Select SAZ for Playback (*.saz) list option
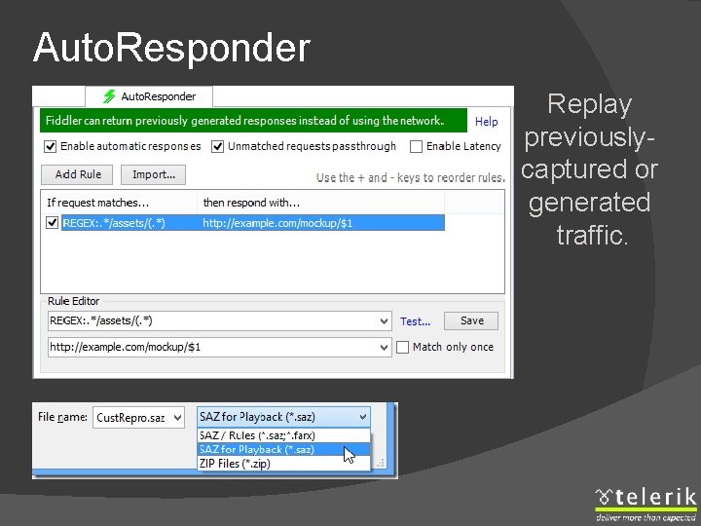The image size is (701, 526). (283, 449)
